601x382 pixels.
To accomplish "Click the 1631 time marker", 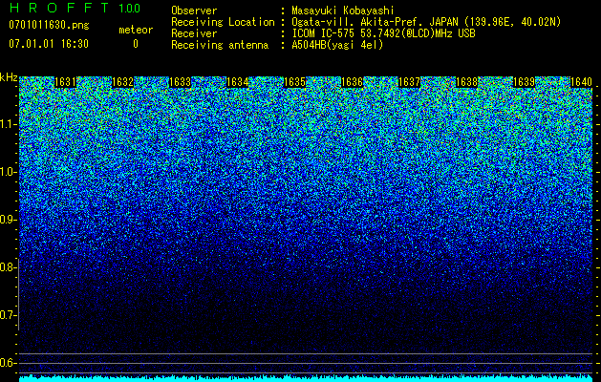I will pyautogui.click(x=66, y=82).
